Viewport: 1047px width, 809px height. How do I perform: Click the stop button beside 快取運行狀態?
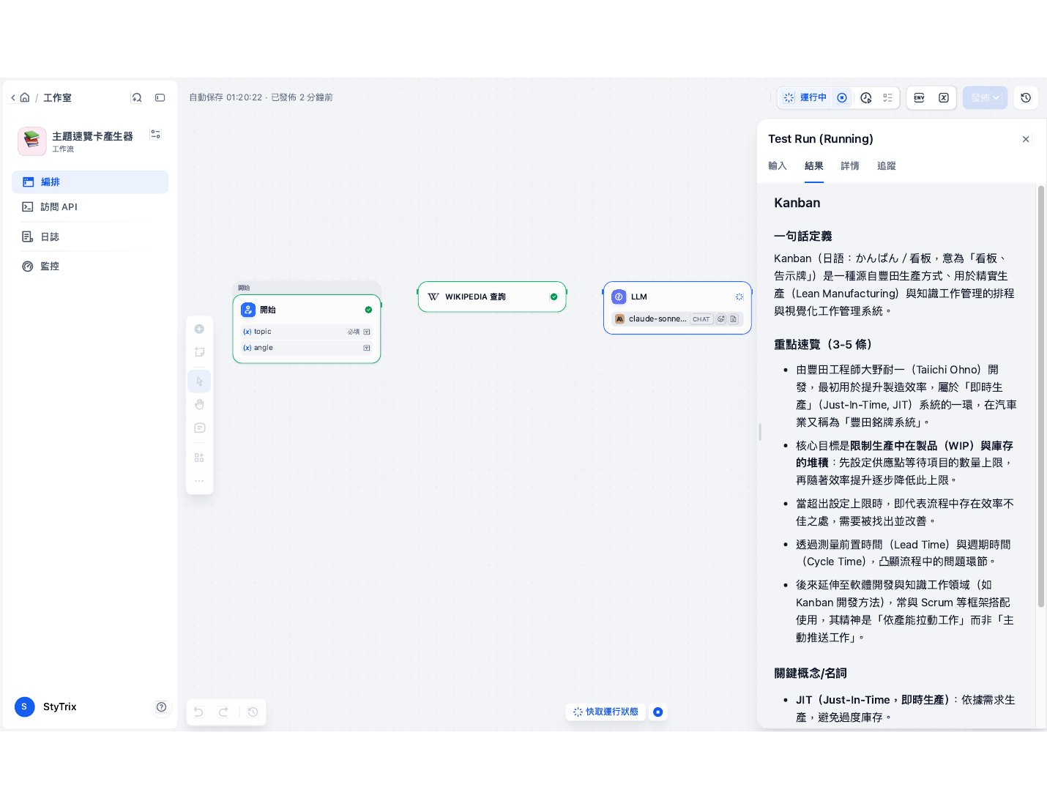point(658,712)
